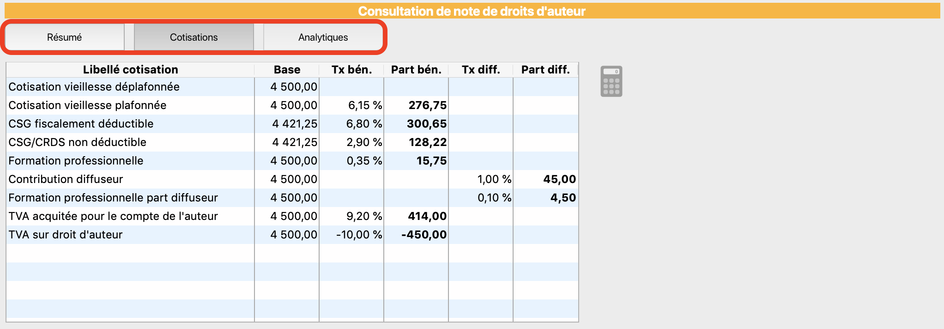Click the Part bén. column header
The image size is (944, 329).
(416, 70)
